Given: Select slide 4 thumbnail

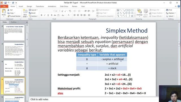Looking at the screenshot, I should [x=14, y=68].
